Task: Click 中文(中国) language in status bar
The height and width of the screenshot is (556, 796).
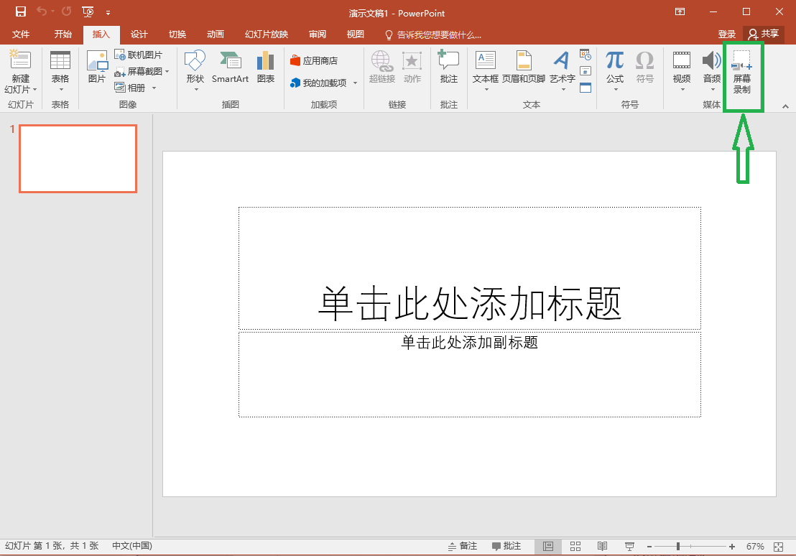Action: click(132, 546)
